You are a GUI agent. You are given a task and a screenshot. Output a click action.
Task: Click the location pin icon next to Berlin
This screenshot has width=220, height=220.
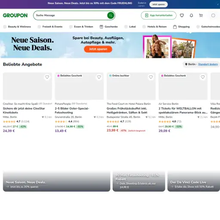tap(186, 64)
